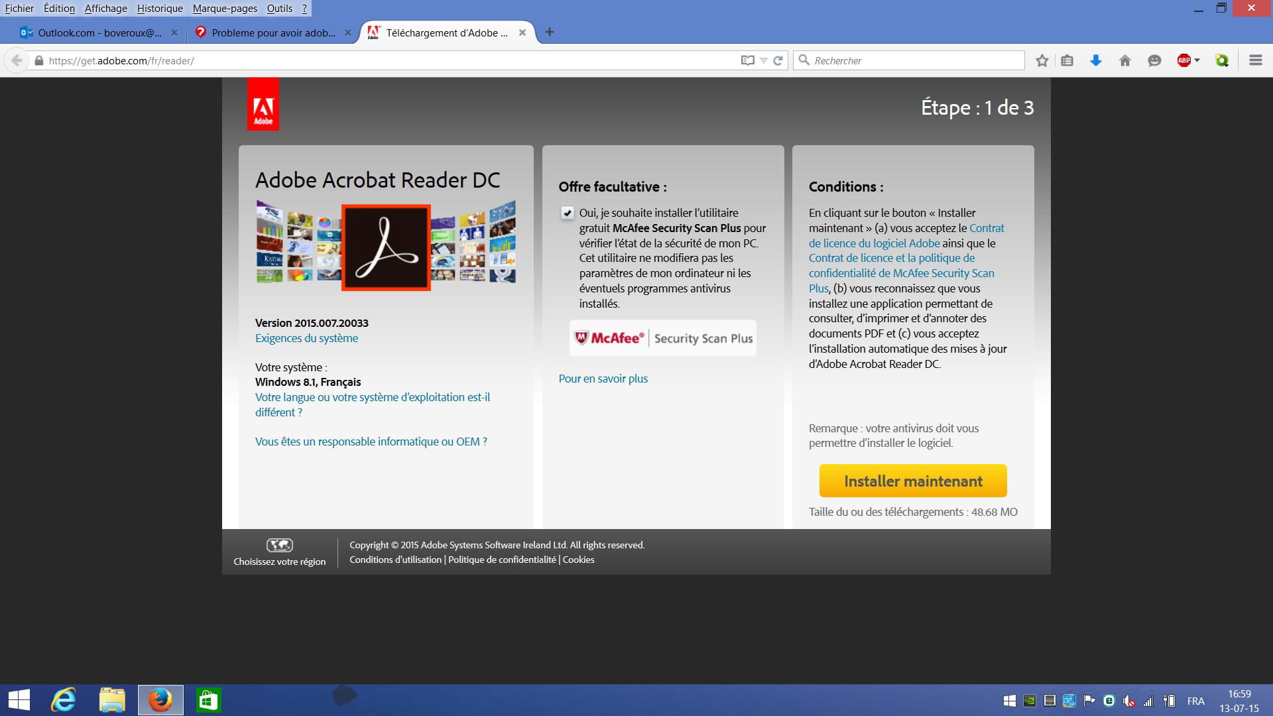Click the Rechercher search field

point(915,60)
